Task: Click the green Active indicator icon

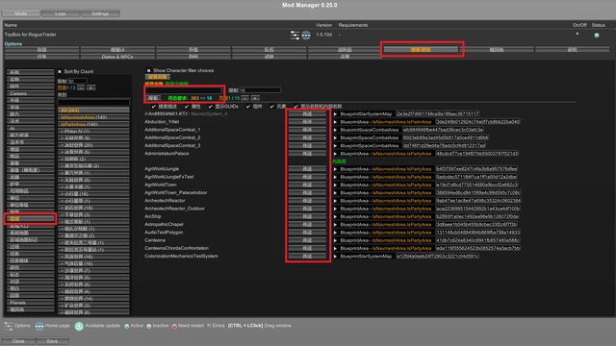Action: [x=127, y=326]
